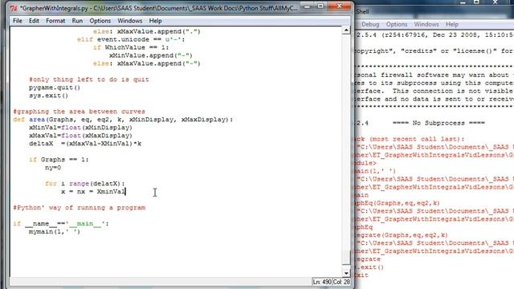
Task: Click the 'Ln: 490' status bar entry
Action: (321, 282)
